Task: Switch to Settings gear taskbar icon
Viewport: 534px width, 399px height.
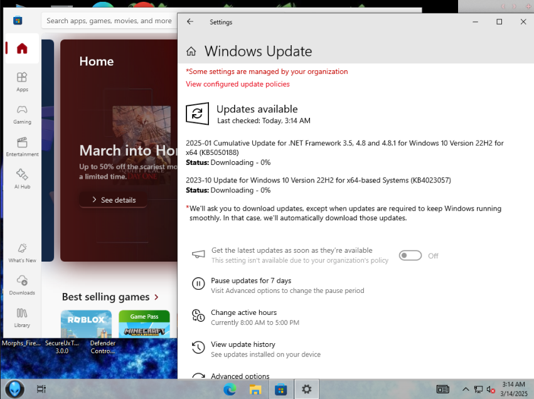Action: click(306, 389)
